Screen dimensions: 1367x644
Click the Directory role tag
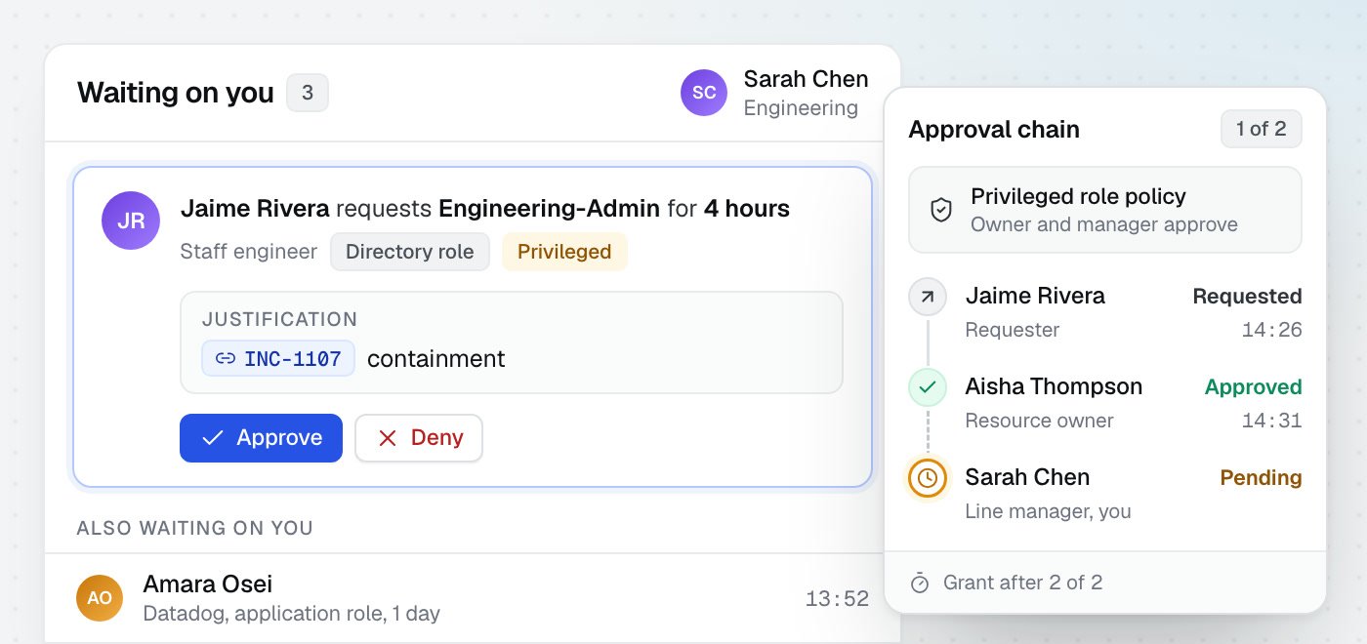point(410,252)
